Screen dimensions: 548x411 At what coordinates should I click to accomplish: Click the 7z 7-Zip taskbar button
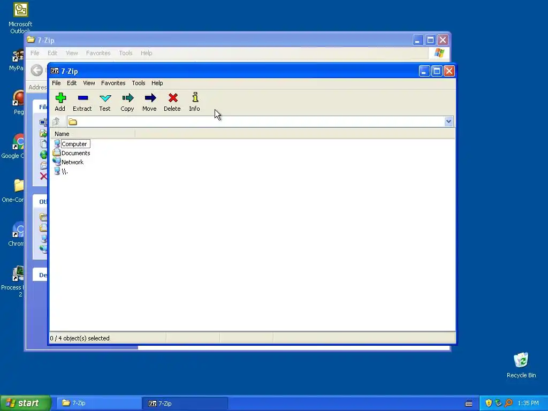(x=185, y=404)
